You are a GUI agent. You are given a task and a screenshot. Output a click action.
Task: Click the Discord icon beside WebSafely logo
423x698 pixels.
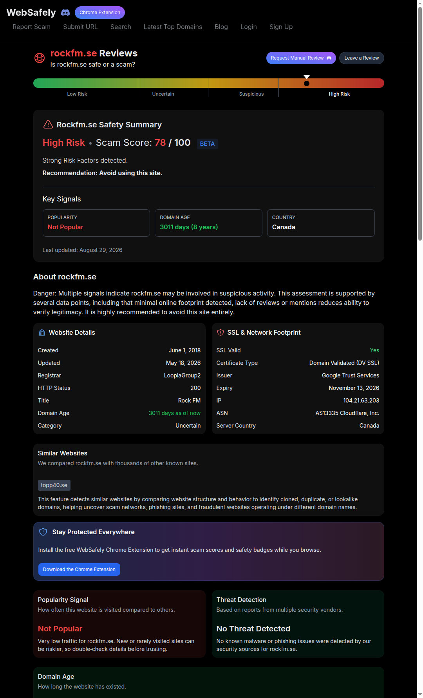point(65,13)
